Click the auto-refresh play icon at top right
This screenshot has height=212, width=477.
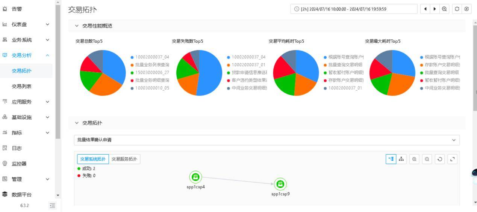[467, 9]
